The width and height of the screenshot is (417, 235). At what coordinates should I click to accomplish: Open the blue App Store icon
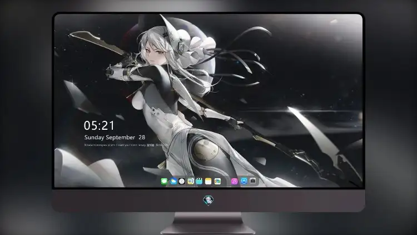pos(244,181)
